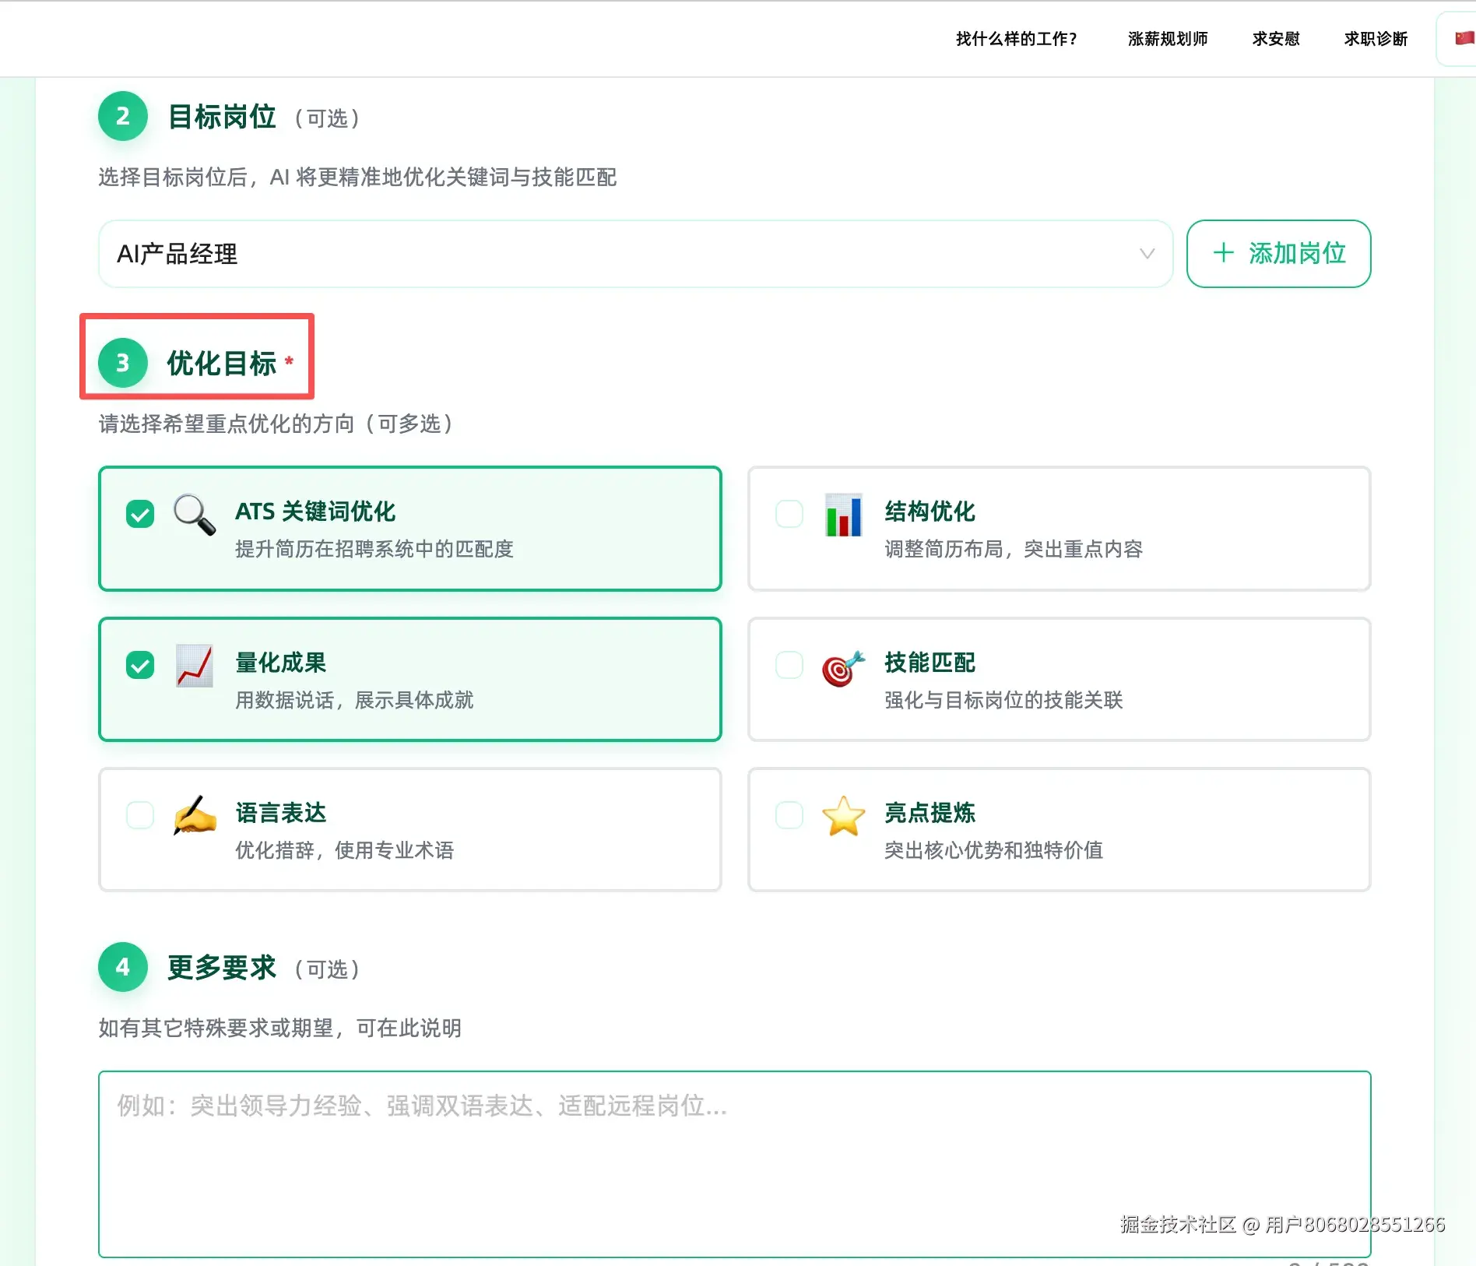Click the magnifying glass icon for ATS keywords
The width and height of the screenshot is (1476, 1266).
194,514
